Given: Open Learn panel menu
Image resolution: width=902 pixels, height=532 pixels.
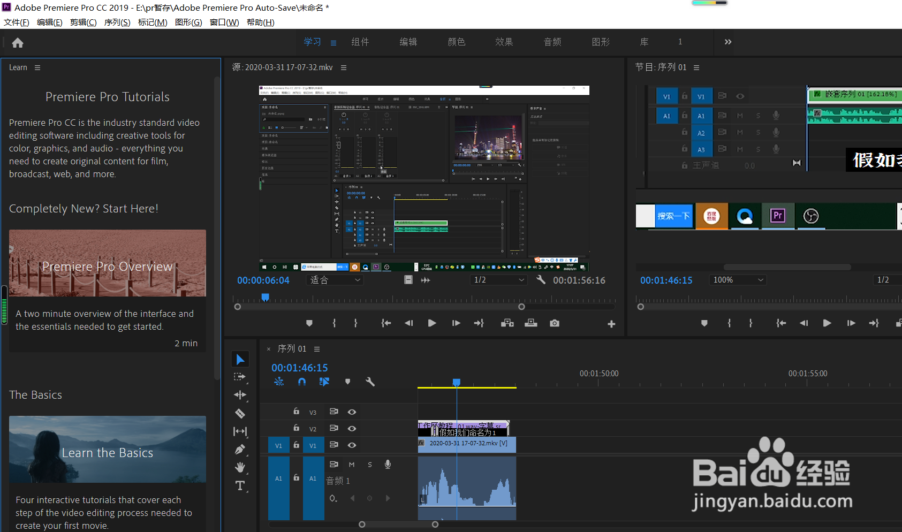Looking at the screenshot, I should coord(37,67).
